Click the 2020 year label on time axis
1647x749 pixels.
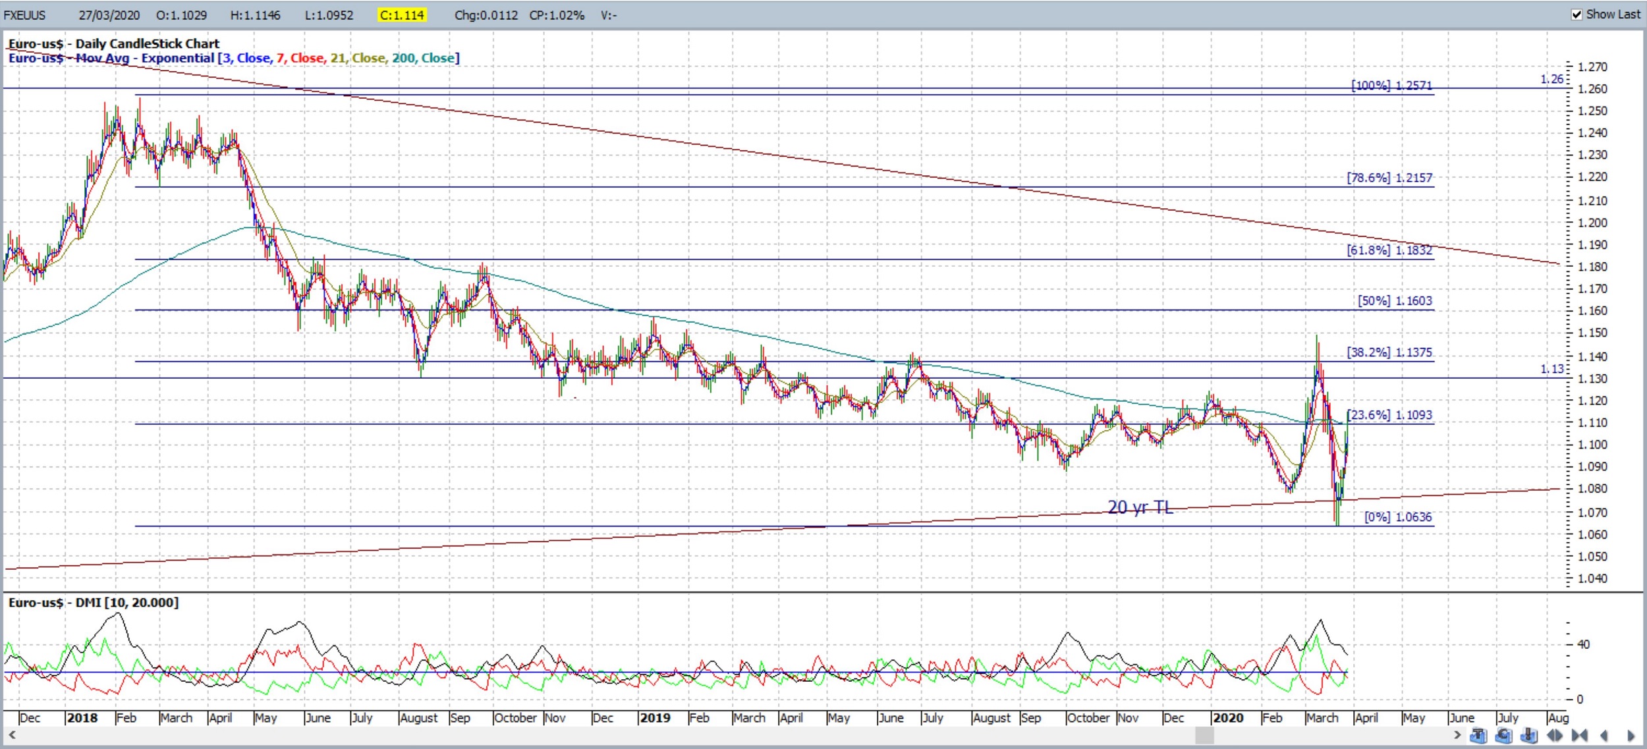click(1229, 717)
